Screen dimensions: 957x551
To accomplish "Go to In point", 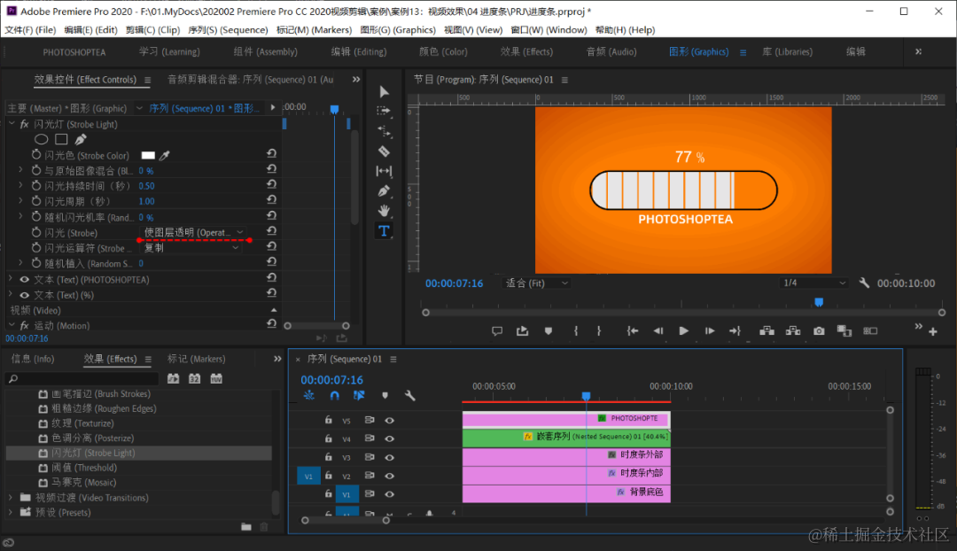I will 633,331.
